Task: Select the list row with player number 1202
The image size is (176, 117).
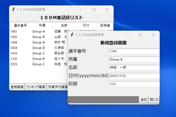Action: (39, 37)
